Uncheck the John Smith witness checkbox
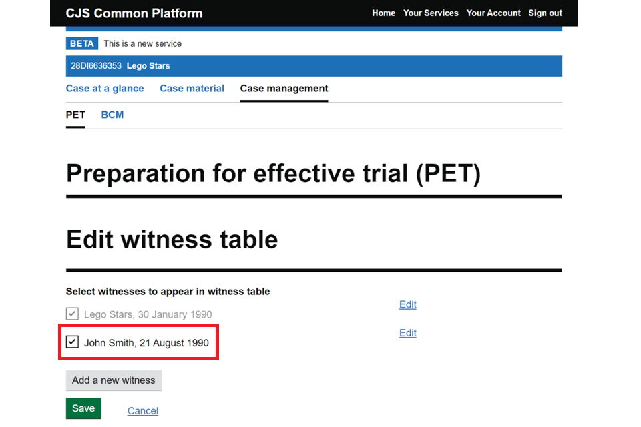The image size is (641, 427). click(73, 342)
